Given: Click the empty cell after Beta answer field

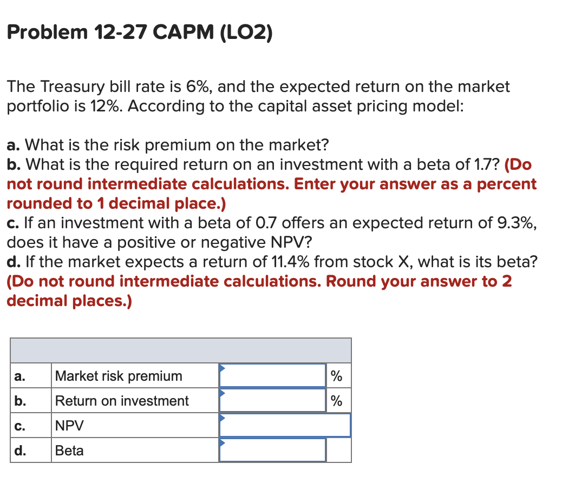Looking at the screenshot, I should 338,450.
